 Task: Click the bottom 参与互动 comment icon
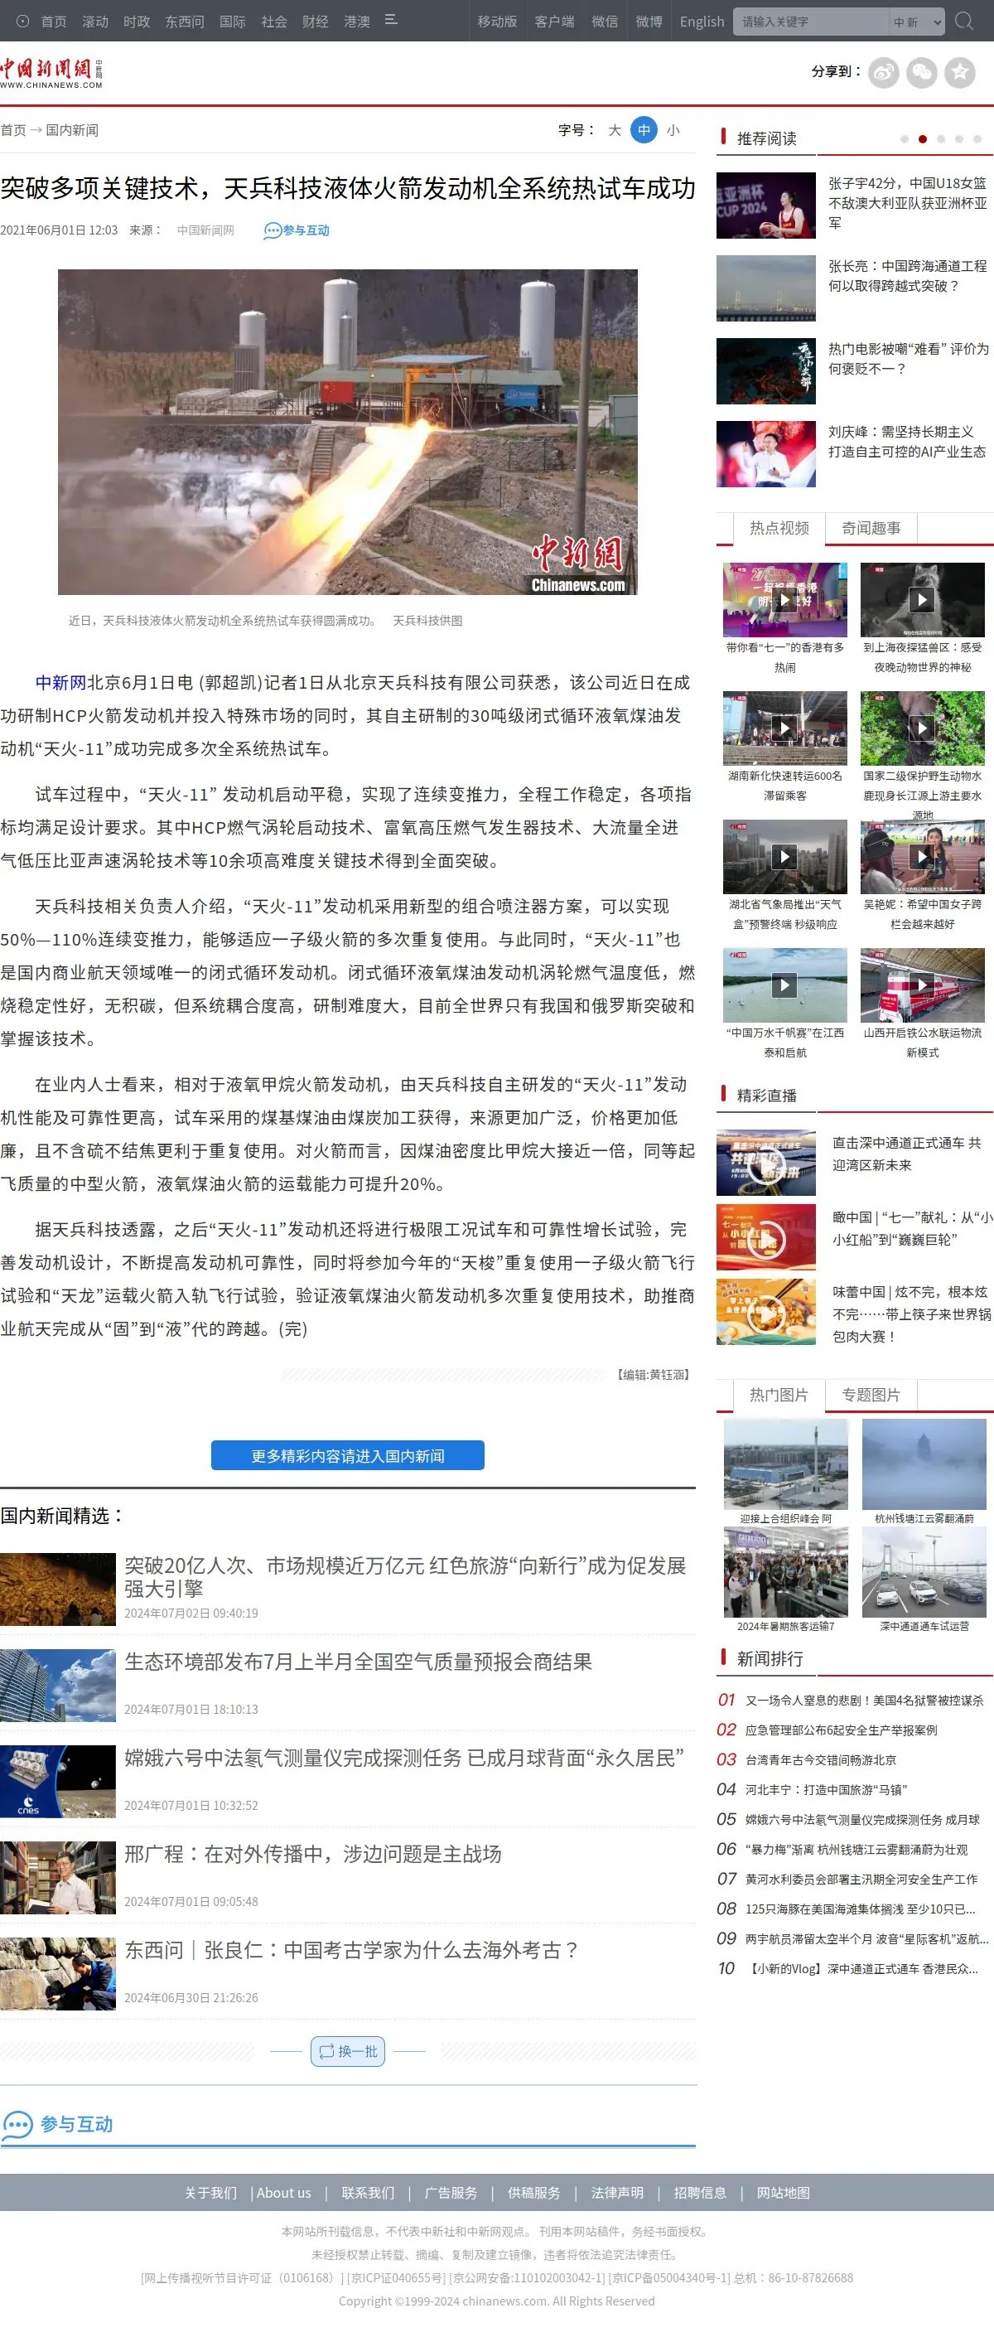pyautogui.click(x=17, y=2124)
